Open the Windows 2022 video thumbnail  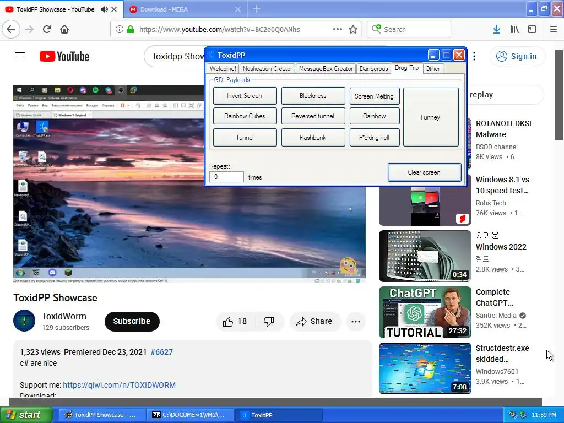tap(425, 256)
